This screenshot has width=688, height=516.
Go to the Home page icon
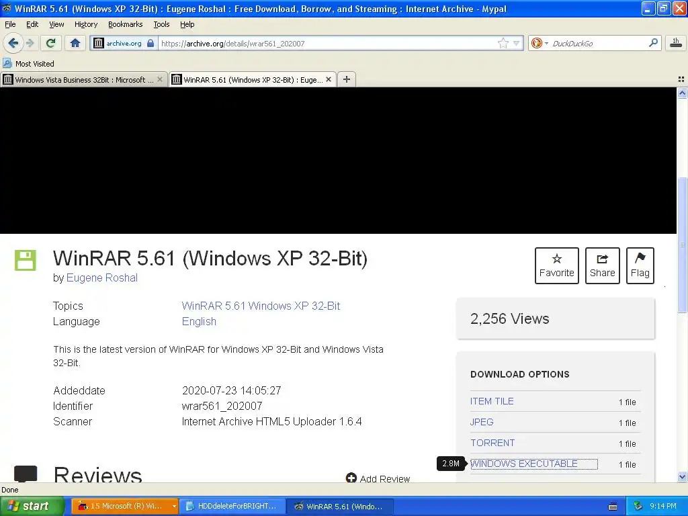click(x=75, y=43)
